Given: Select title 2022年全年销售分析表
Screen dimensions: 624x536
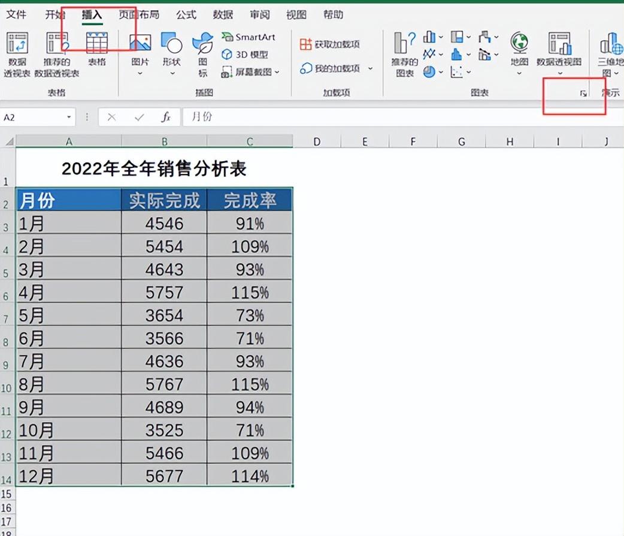Looking at the screenshot, I should click(x=154, y=168).
